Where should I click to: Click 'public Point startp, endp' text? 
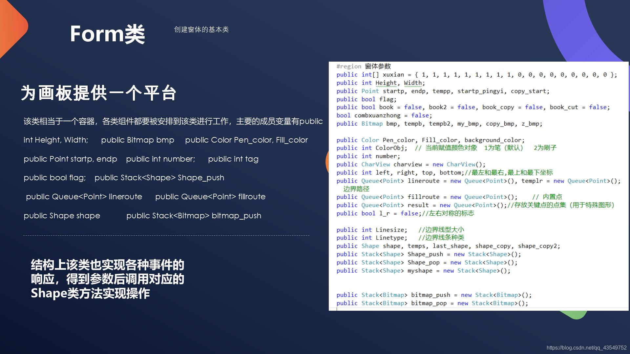(x=70, y=159)
